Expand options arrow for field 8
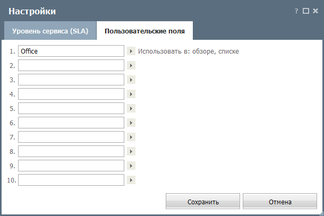 click(x=131, y=151)
